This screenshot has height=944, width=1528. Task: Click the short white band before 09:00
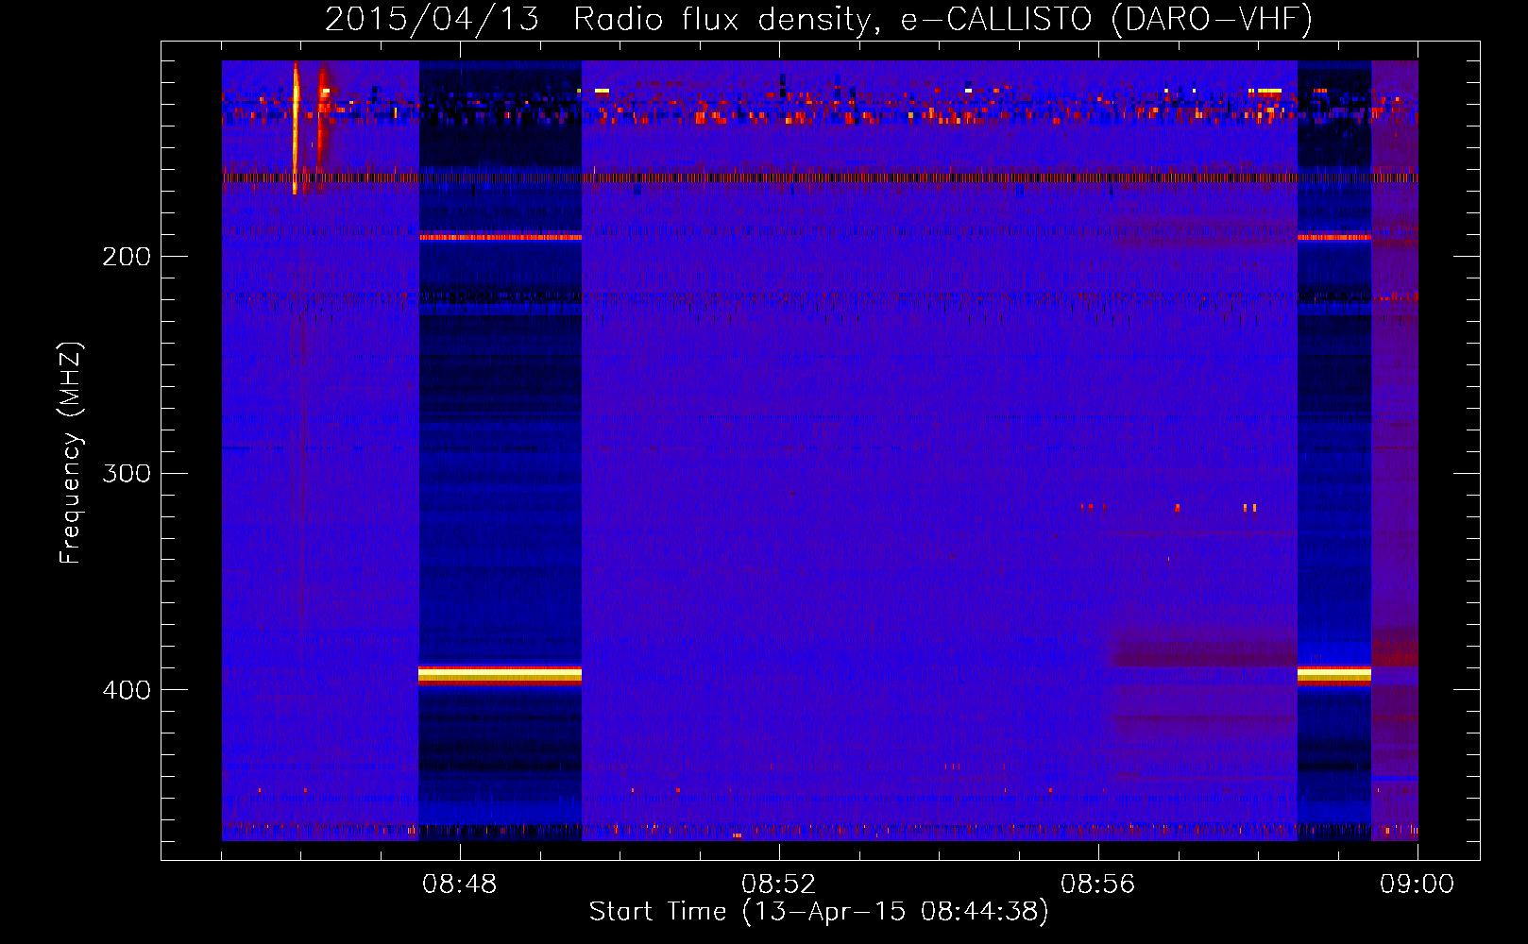click(x=1333, y=674)
